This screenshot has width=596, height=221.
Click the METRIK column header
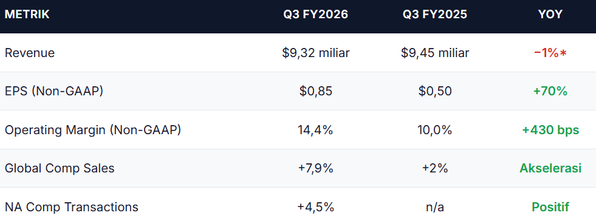27,15
